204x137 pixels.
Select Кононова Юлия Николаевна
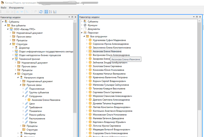point(108,70)
